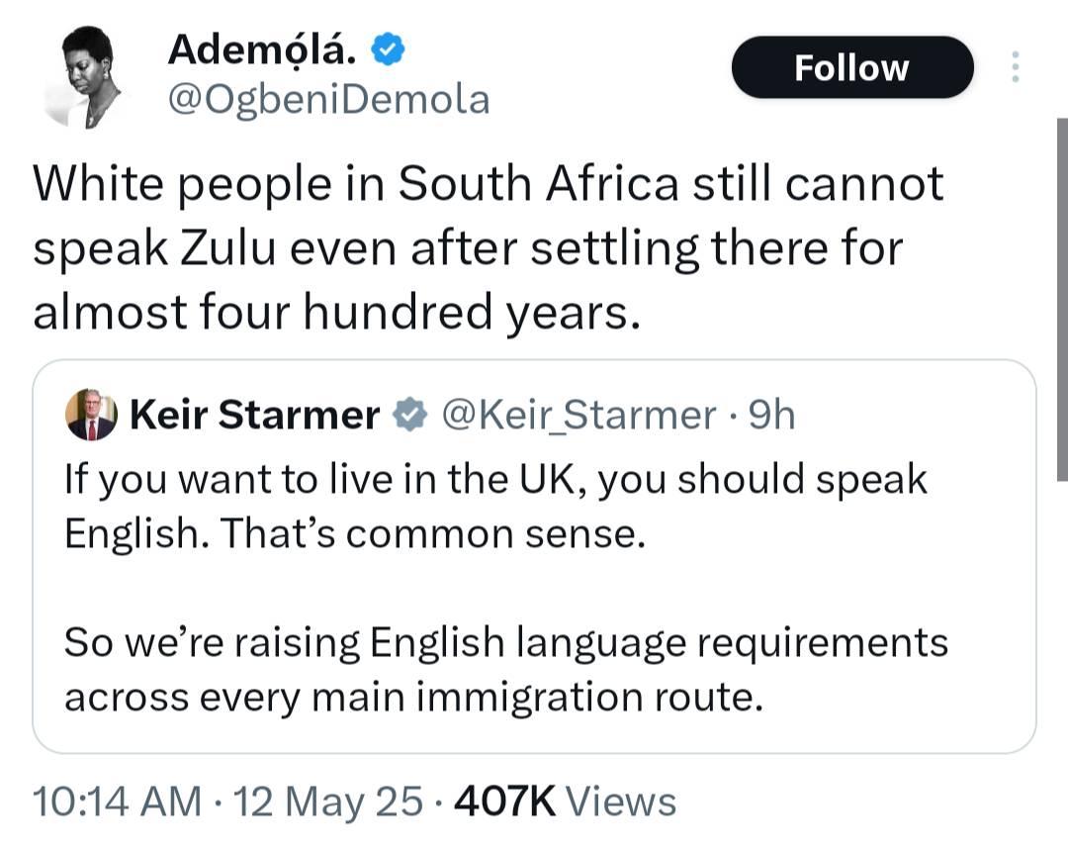The width and height of the screenshot is (1068, 852).
Task: Click 'almost four hundred years' text line
Action: (x=337, y=312)
